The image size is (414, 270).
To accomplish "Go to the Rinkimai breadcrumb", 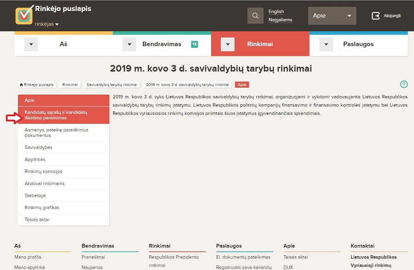I will [70, 84].
